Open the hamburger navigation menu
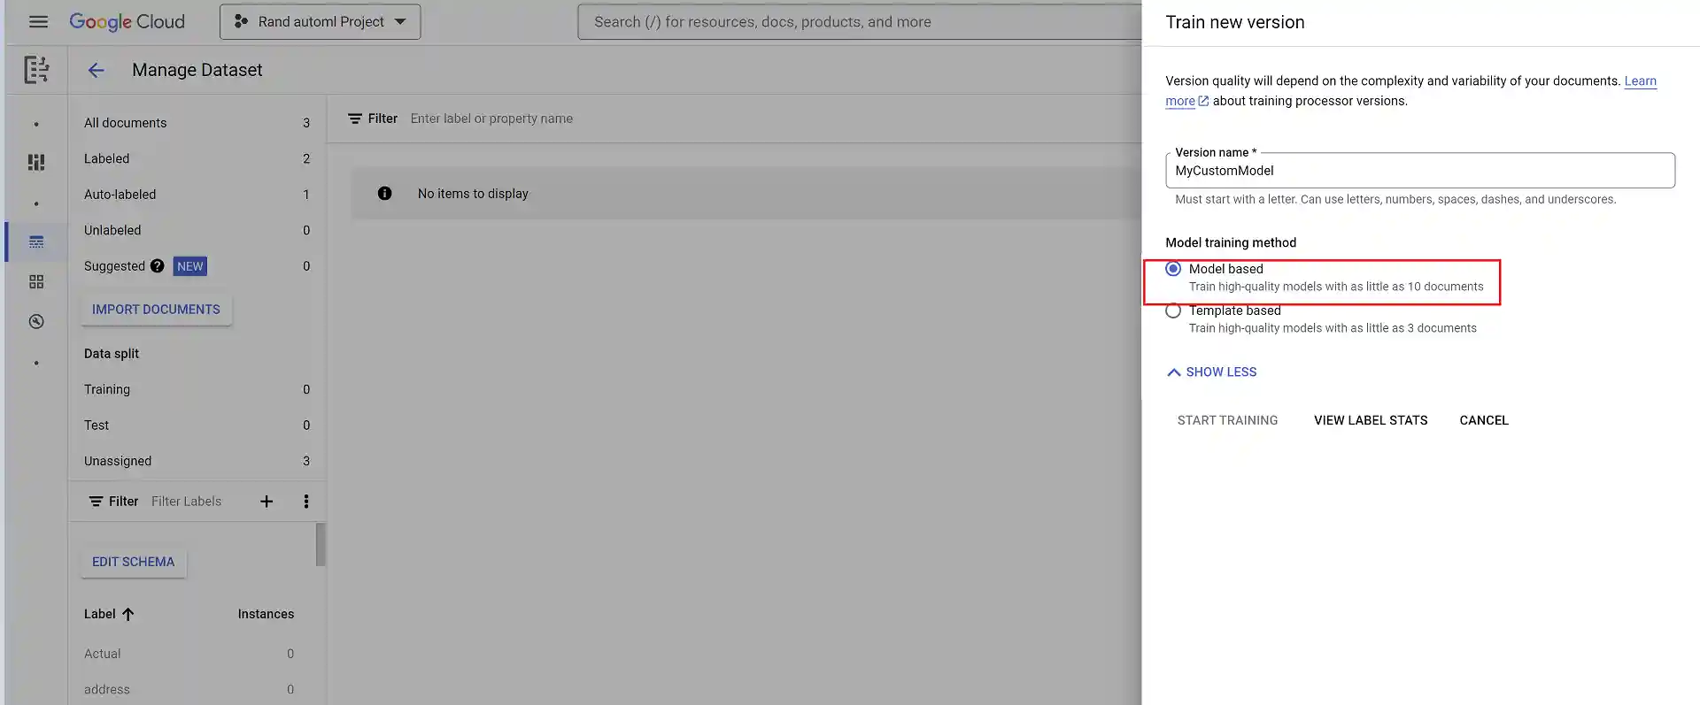 (38, 21)
